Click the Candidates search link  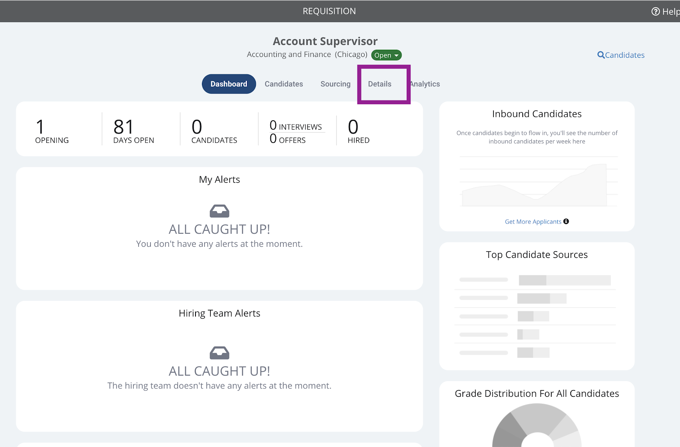point(621,55)
